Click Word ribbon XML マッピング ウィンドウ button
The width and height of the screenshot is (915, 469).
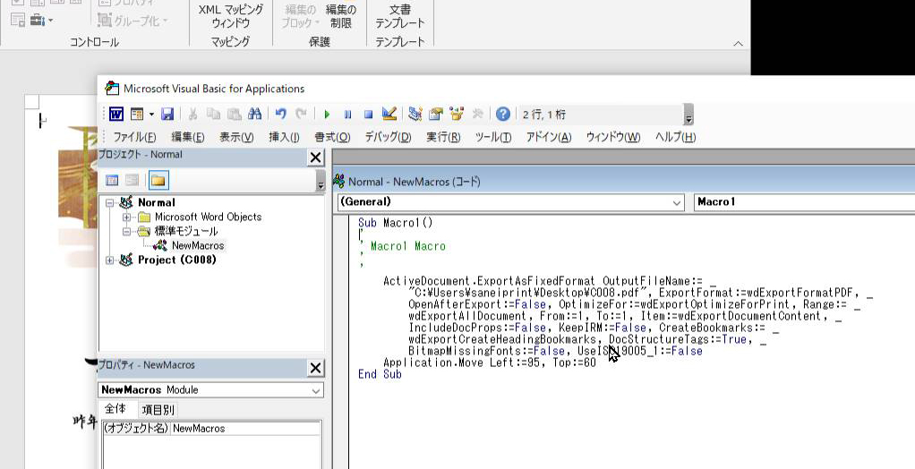coord(230,16)
